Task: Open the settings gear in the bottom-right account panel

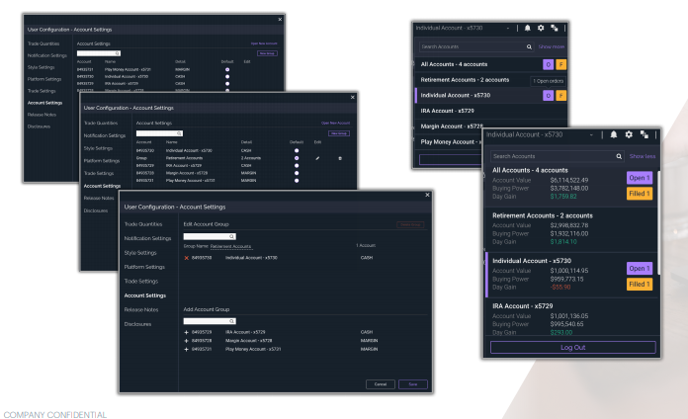Action: pos(629,134)
